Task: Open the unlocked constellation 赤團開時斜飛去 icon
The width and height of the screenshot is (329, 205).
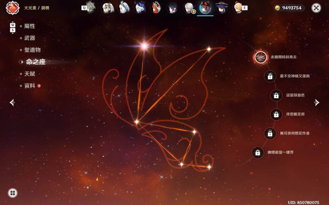Action: (261, 57)
